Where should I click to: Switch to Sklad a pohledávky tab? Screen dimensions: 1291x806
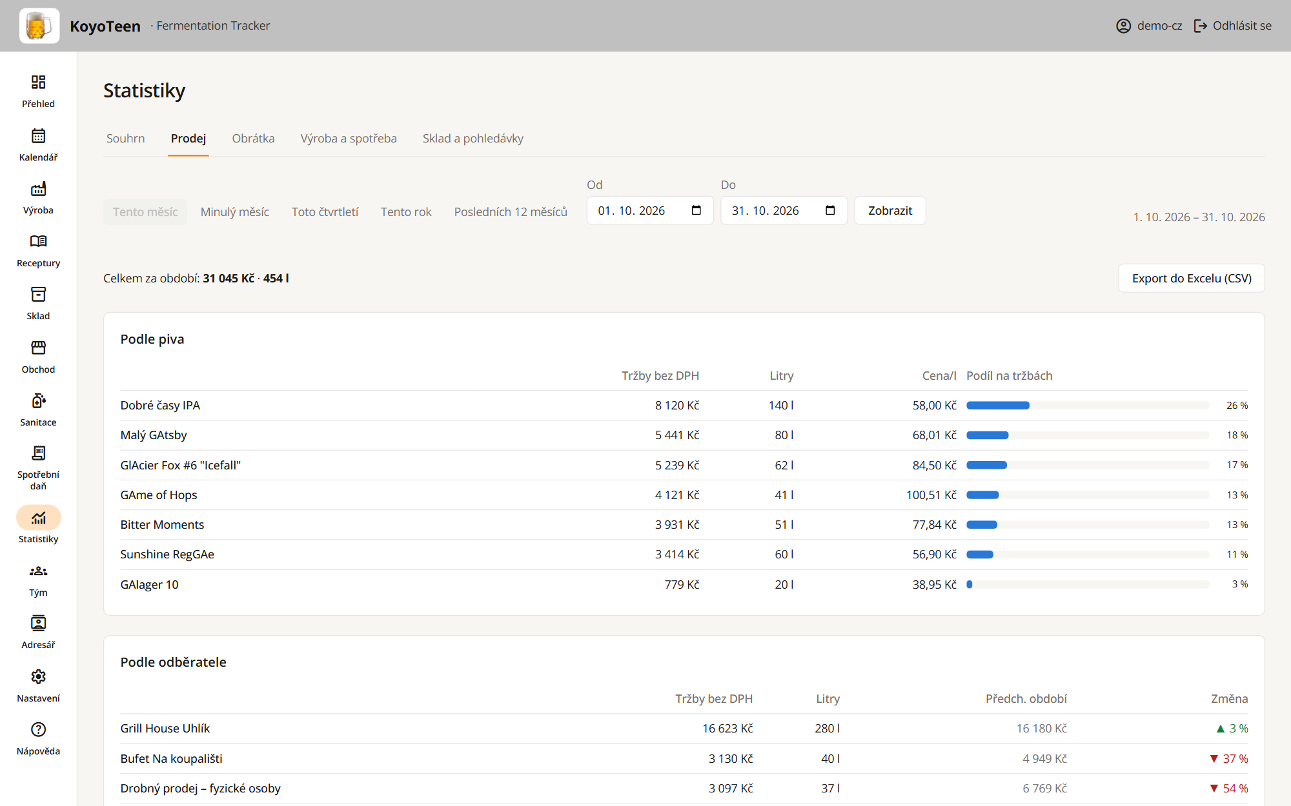coord(473,139)
